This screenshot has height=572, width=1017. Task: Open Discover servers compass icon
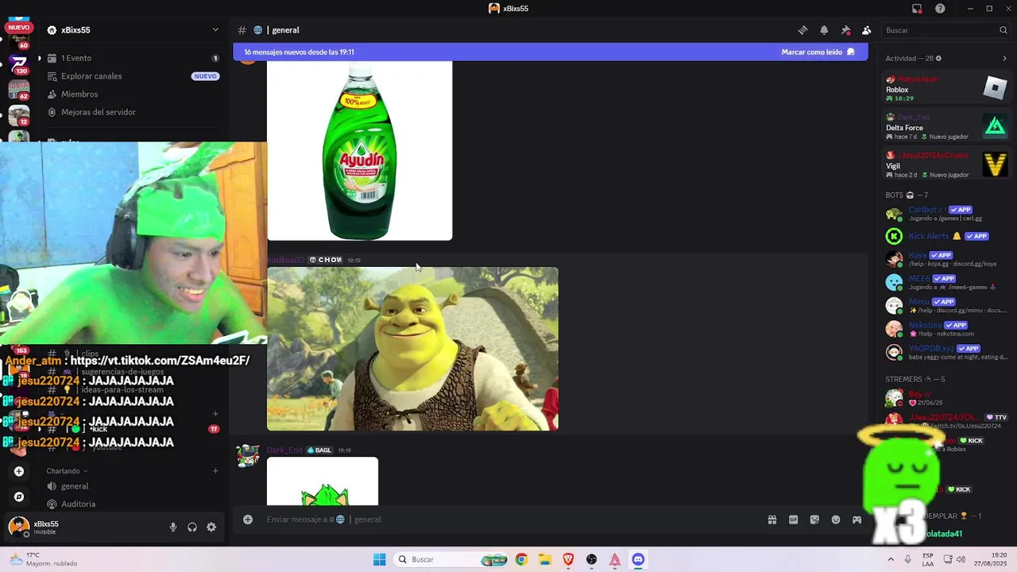pos(19,497)
